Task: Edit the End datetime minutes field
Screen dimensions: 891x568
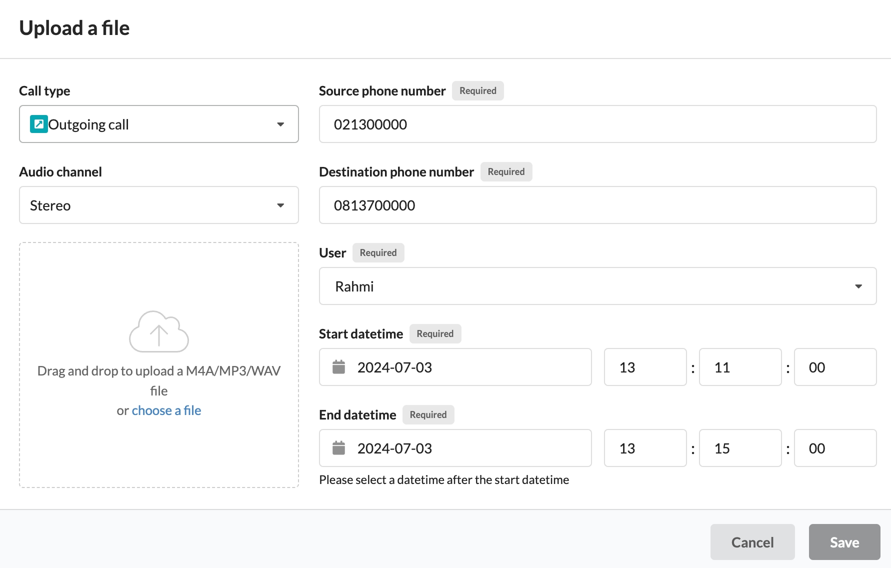Action: 740,448
